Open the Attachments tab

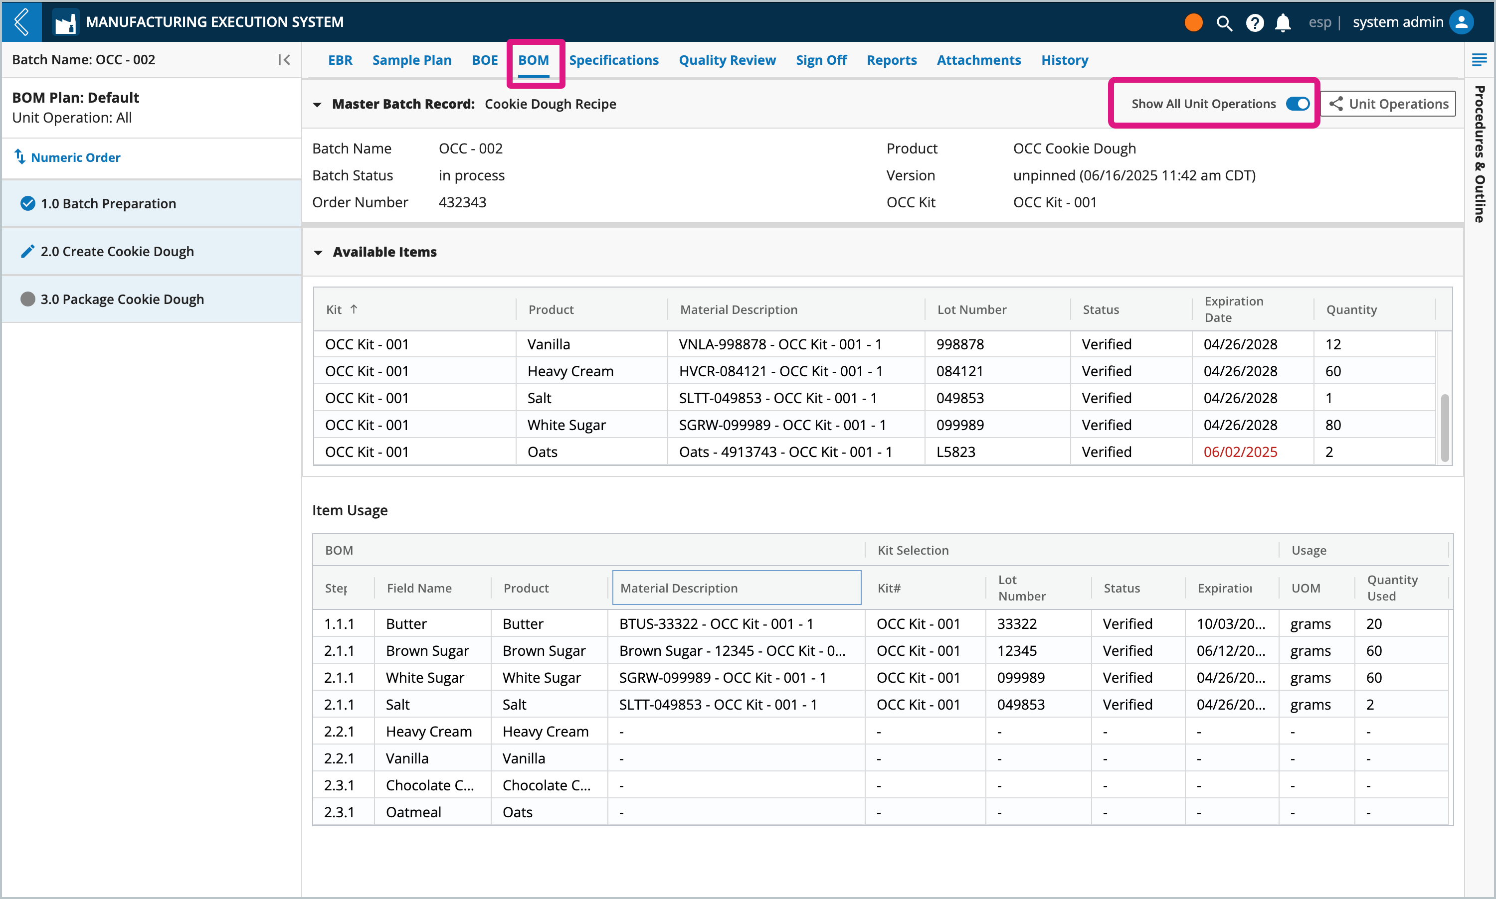point(978,60)
